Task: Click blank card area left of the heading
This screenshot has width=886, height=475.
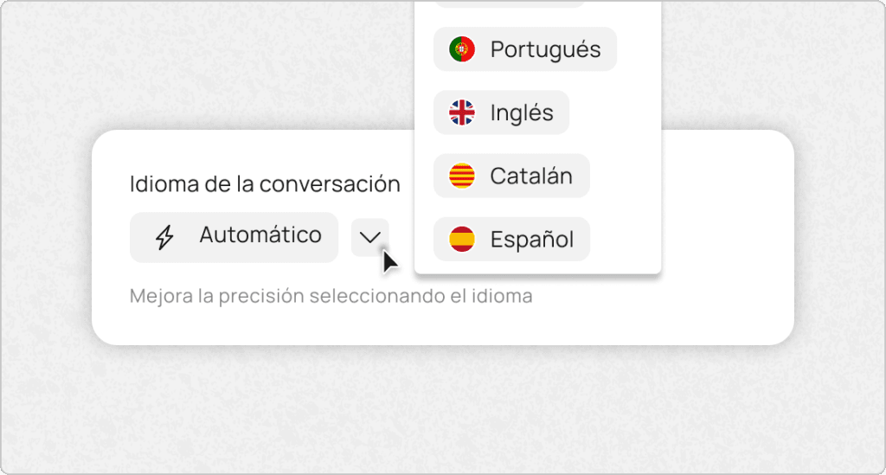Action: (111, 184)
